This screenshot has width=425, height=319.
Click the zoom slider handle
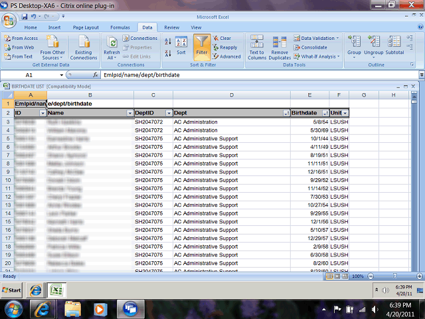[x=394, y=276]
